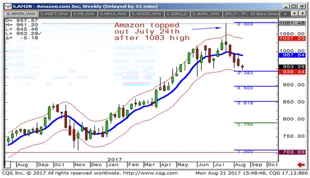Select the S.ISRG,D tab
Screen dimensions: 310x178
point(177,14)
